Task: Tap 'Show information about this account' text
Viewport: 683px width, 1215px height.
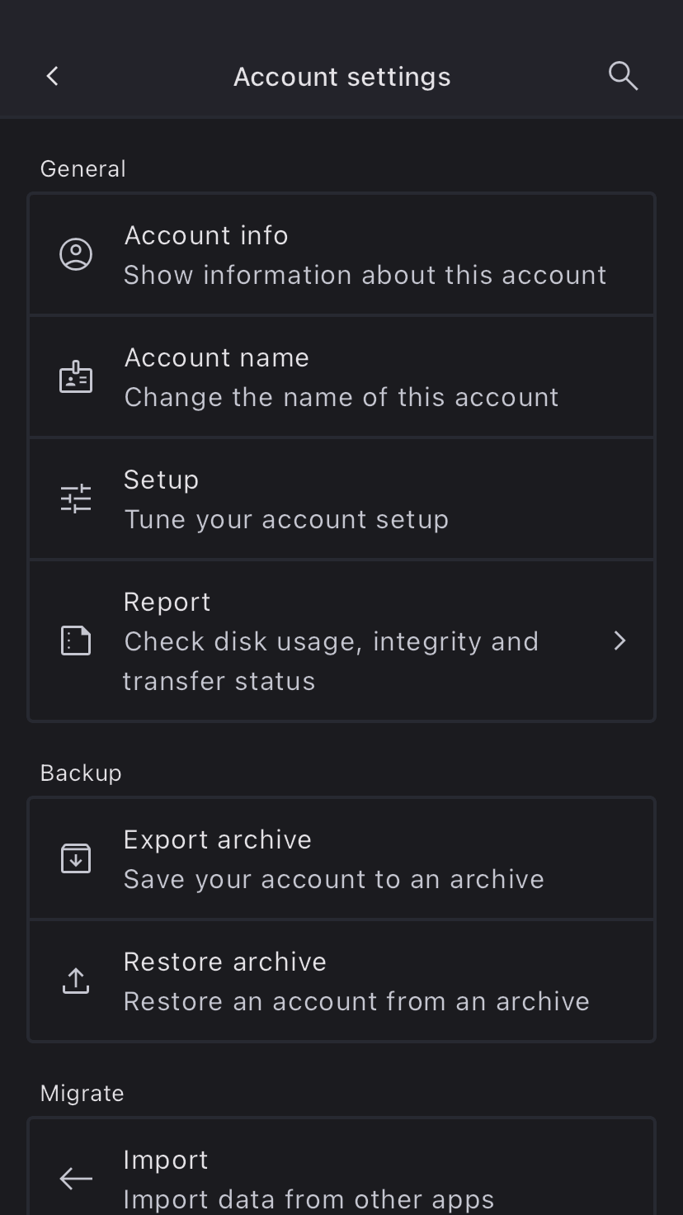Action: click(x=365, y=275)
